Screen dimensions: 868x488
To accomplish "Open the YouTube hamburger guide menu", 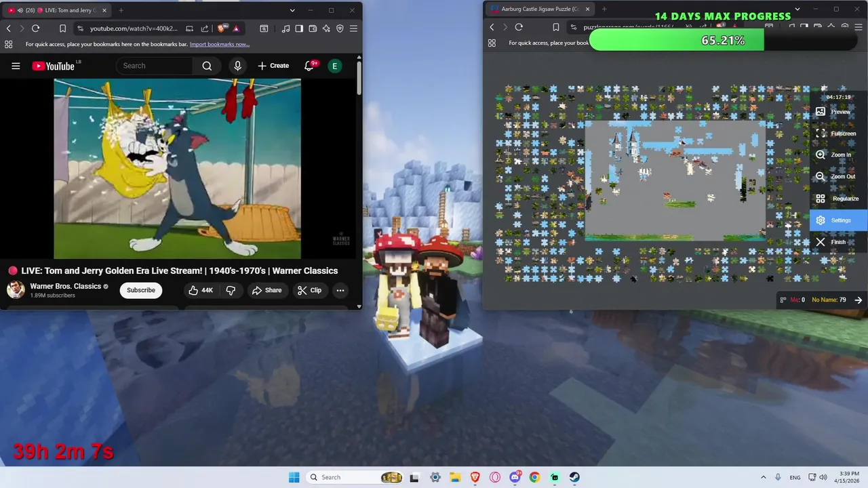I will pos(16,66).
